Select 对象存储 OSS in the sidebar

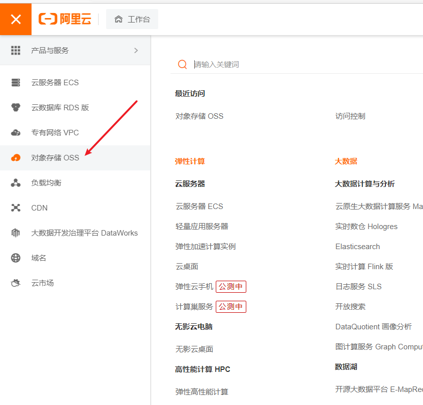tap(55, 158)
